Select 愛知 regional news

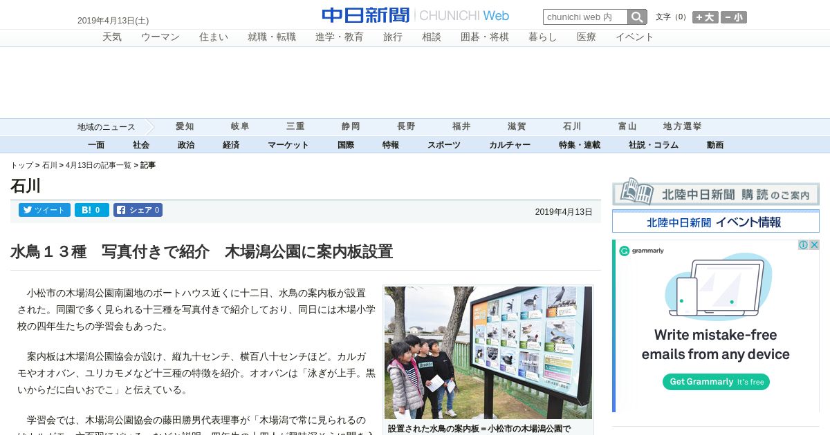pos(185,127)
